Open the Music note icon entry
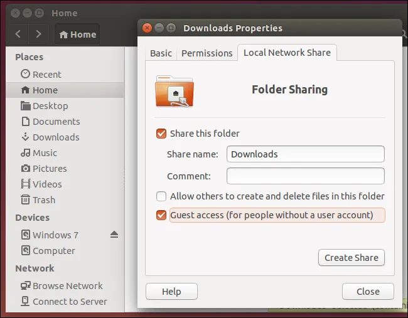The height and width of the screenshot is (318, 408). click(25, 153)
